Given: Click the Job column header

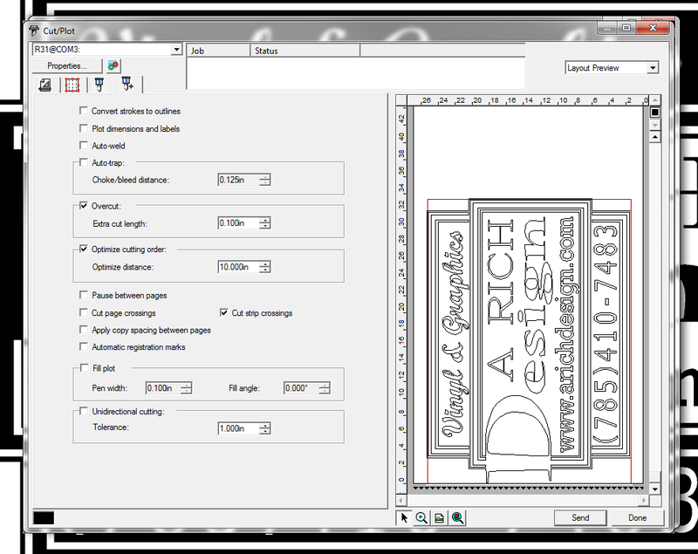Looking at the screenshot, I should [219, 51].
